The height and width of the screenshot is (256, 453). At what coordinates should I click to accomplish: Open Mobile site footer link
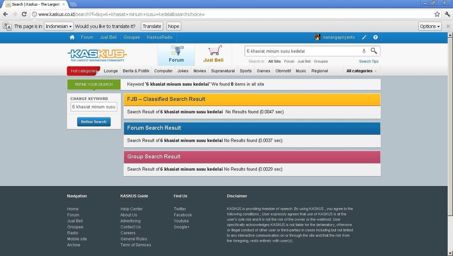[x=77, y=239]
